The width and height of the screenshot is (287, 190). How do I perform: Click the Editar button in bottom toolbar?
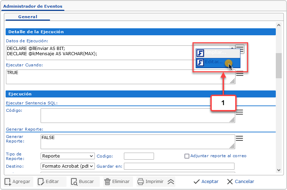pos(51,182)
